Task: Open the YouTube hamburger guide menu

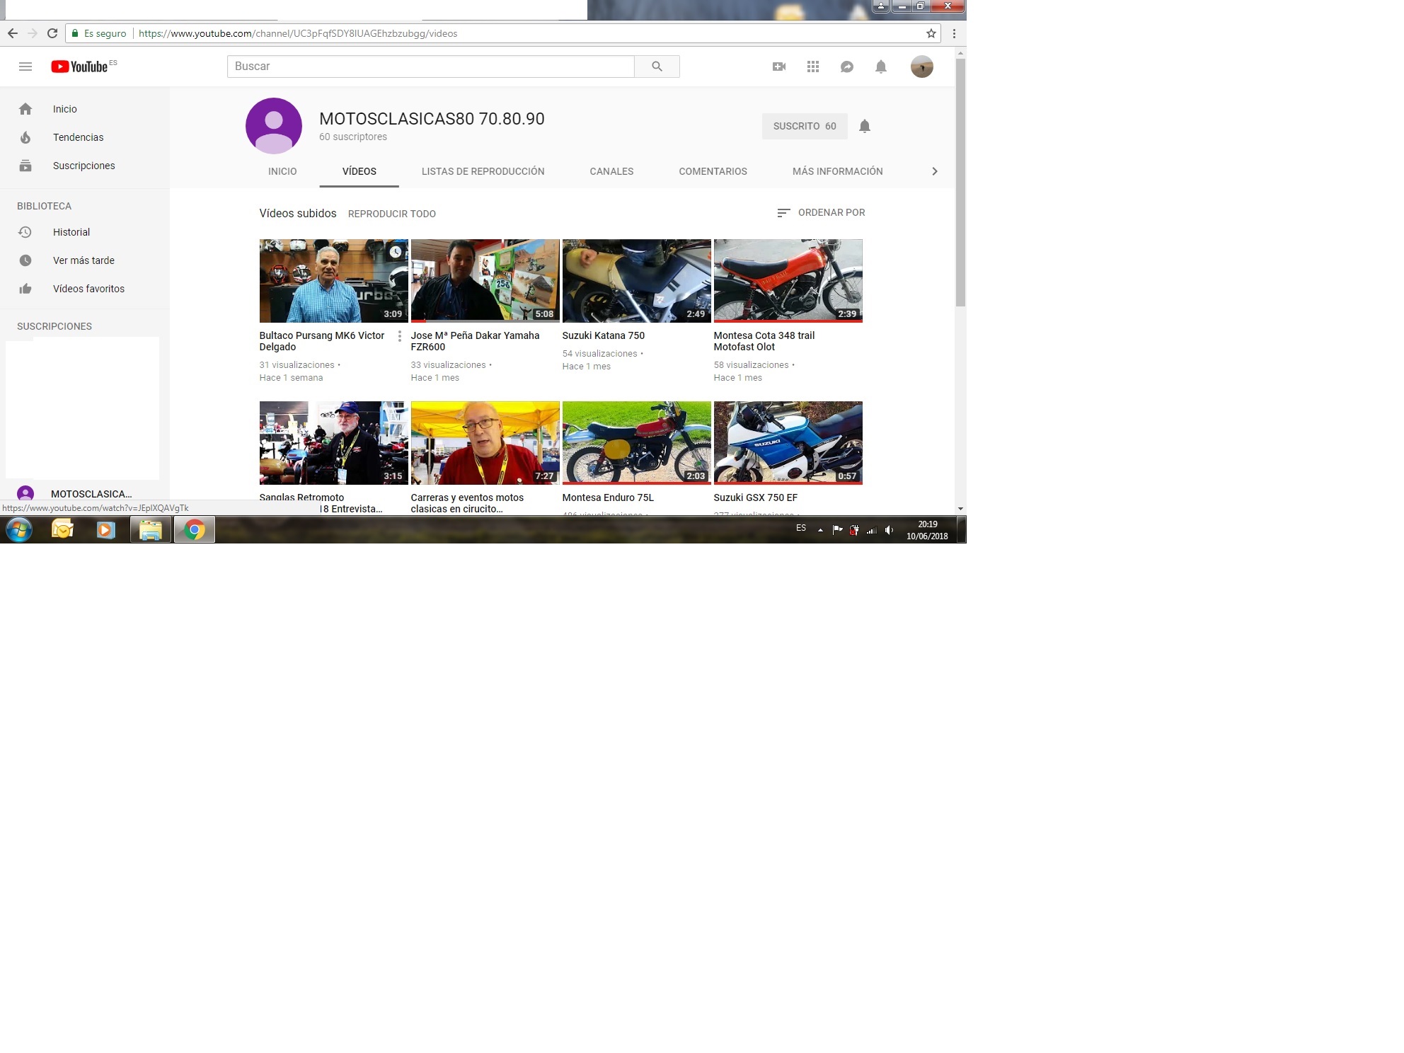Action: [x=25, y=67]
